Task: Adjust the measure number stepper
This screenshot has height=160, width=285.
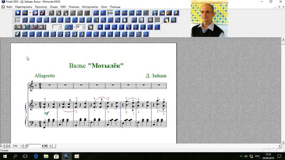Action: click(60, 27)
